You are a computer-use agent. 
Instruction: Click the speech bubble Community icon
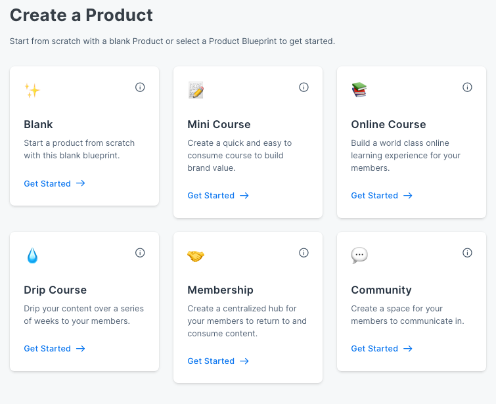point(359,256)
